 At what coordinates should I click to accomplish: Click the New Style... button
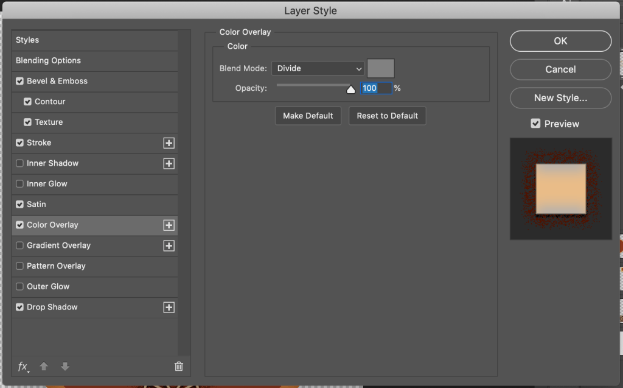click(560, 97)
